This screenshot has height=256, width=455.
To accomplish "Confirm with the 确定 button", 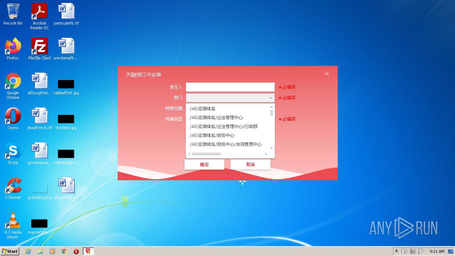I will (204, 165).
